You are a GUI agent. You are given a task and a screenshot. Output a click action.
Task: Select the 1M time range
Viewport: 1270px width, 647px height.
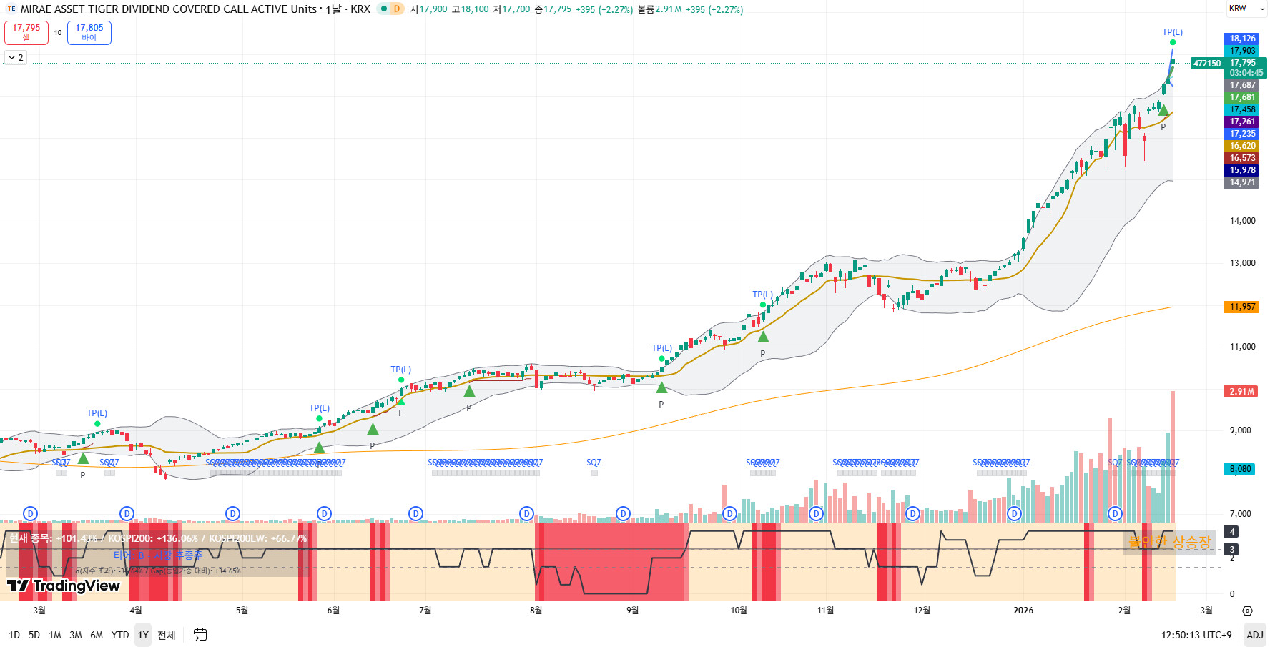(55, 635)
